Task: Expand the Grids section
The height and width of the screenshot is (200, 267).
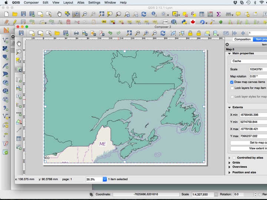Action: point(230,163)
